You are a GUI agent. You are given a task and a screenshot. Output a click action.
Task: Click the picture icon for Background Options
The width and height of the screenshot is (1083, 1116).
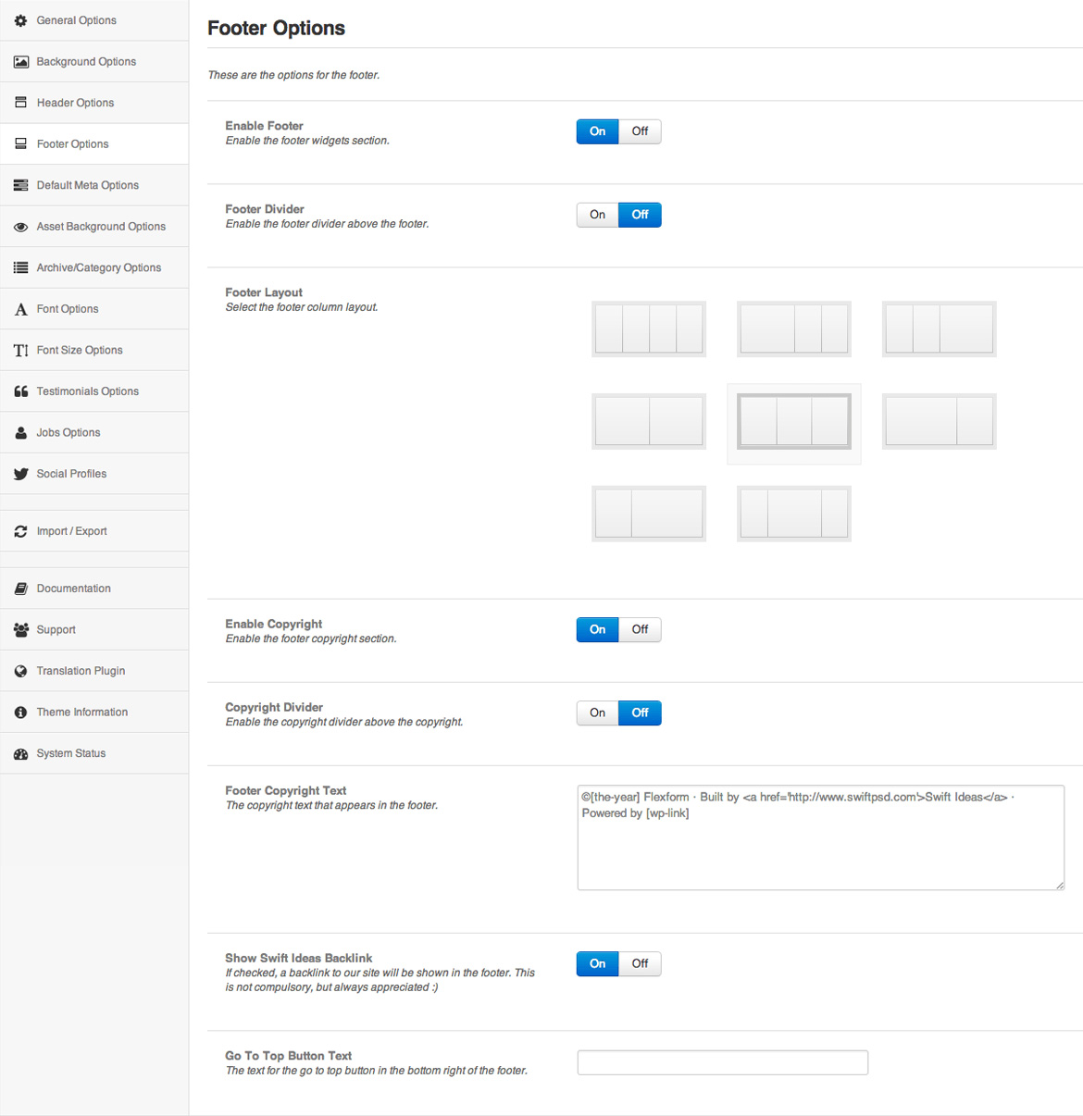point(20,62)
